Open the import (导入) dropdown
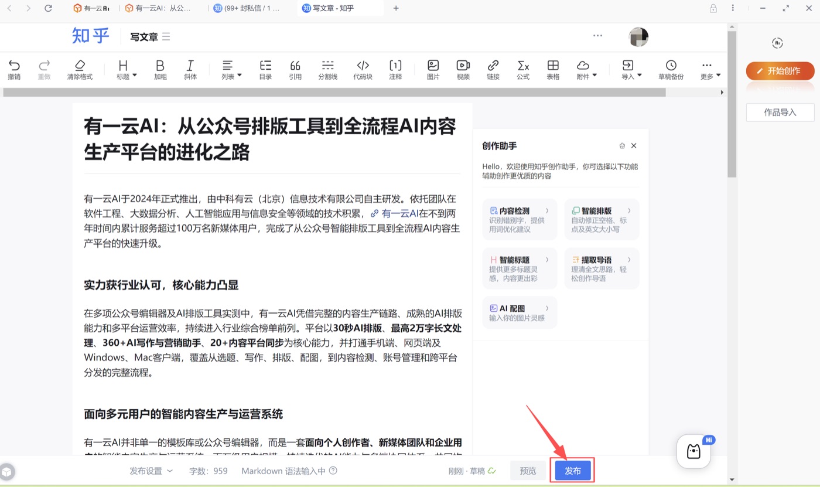The height and width of the screenshot is (487, 820). (631, 70)
